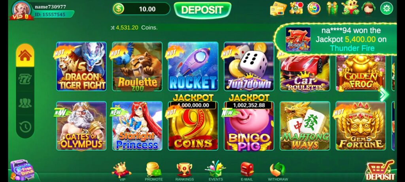The width and height of the screenshot is (405, 182).
Task: Open the Bingo Pig jackpot game
Action: pos(249,126)
